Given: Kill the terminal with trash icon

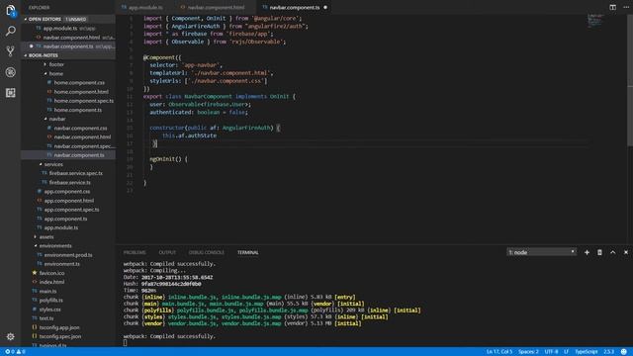Looking at the screenshot, I should pos(599,252).
